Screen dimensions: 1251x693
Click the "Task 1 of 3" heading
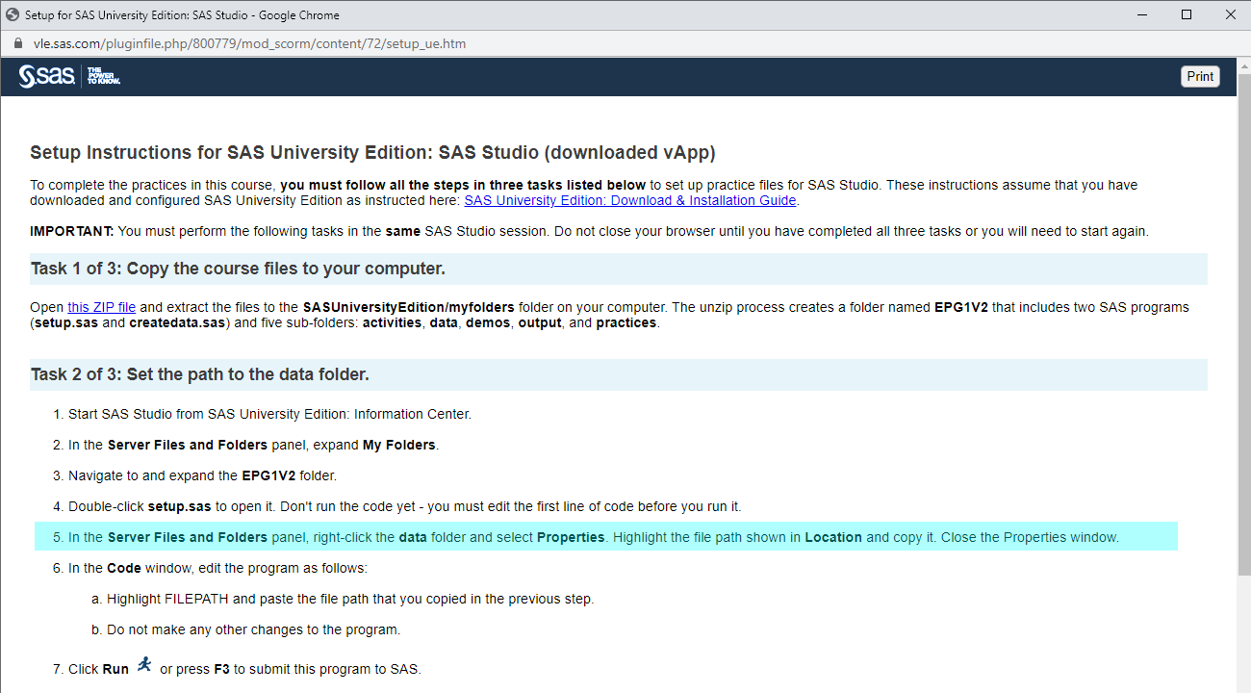pos(238,269)
